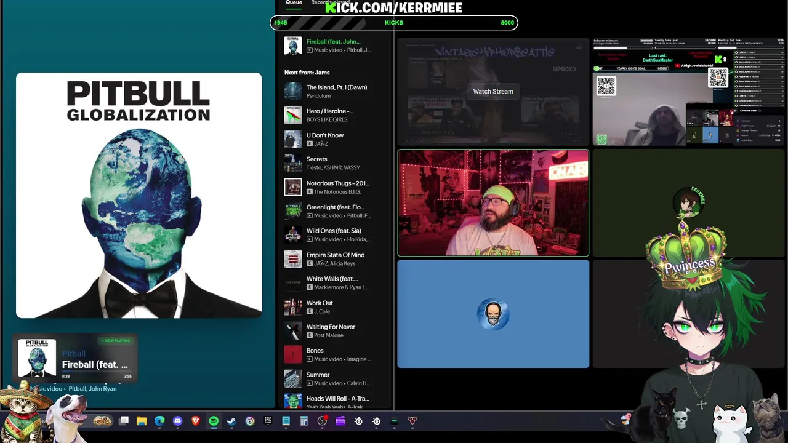Click the circular swirl launcher taskbar icon
Screen dimensions: 788x443
[250, 421]
